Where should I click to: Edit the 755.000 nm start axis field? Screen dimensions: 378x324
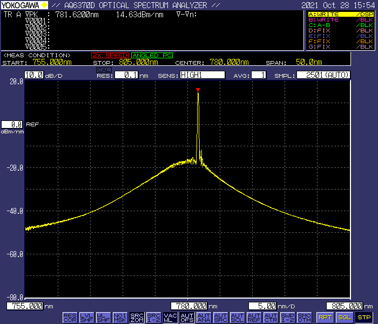tap(25, 306)
